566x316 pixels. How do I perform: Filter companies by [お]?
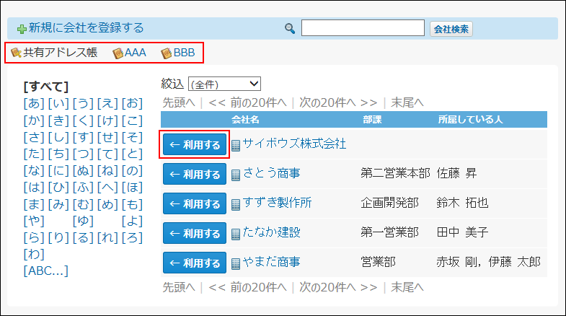(x=132, y=104)
